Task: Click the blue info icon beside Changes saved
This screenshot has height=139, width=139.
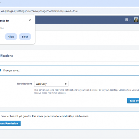Action: [x=0, y=70]
